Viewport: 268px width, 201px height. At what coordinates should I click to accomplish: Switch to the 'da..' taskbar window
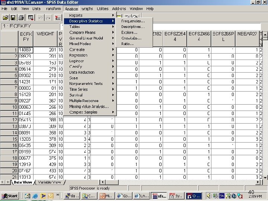click(72, 196)
